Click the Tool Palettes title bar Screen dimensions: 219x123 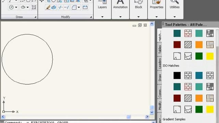click(x=191, y=25)
